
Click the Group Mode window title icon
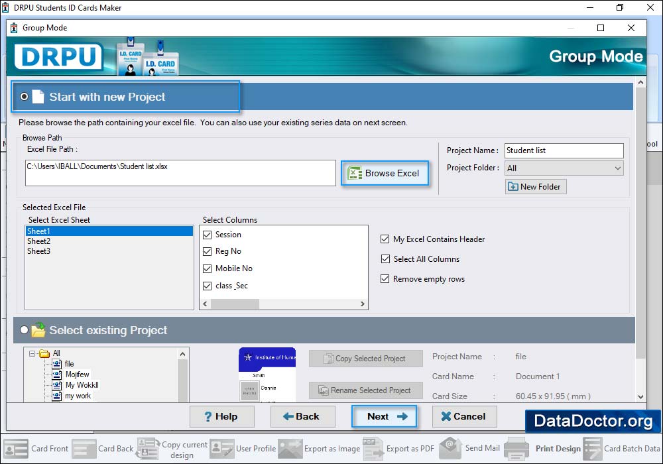coord(14,28)
